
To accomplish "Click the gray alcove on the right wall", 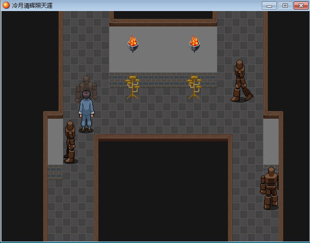I will [x=271, y=142].
